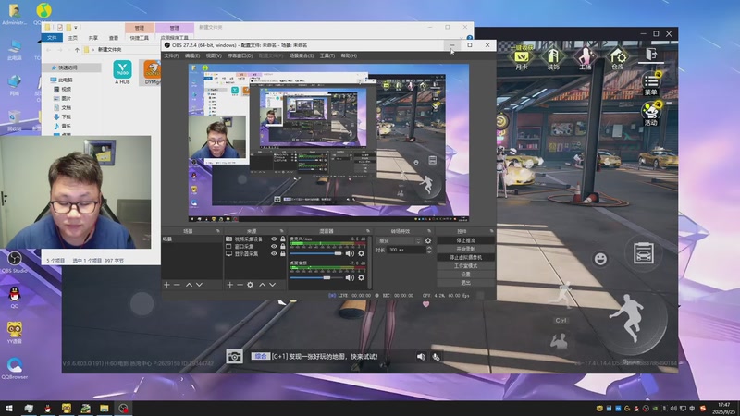The image size is (740, 416).
Task: Open OBS 场景集合(S) menu
Action: coord(302,55)
